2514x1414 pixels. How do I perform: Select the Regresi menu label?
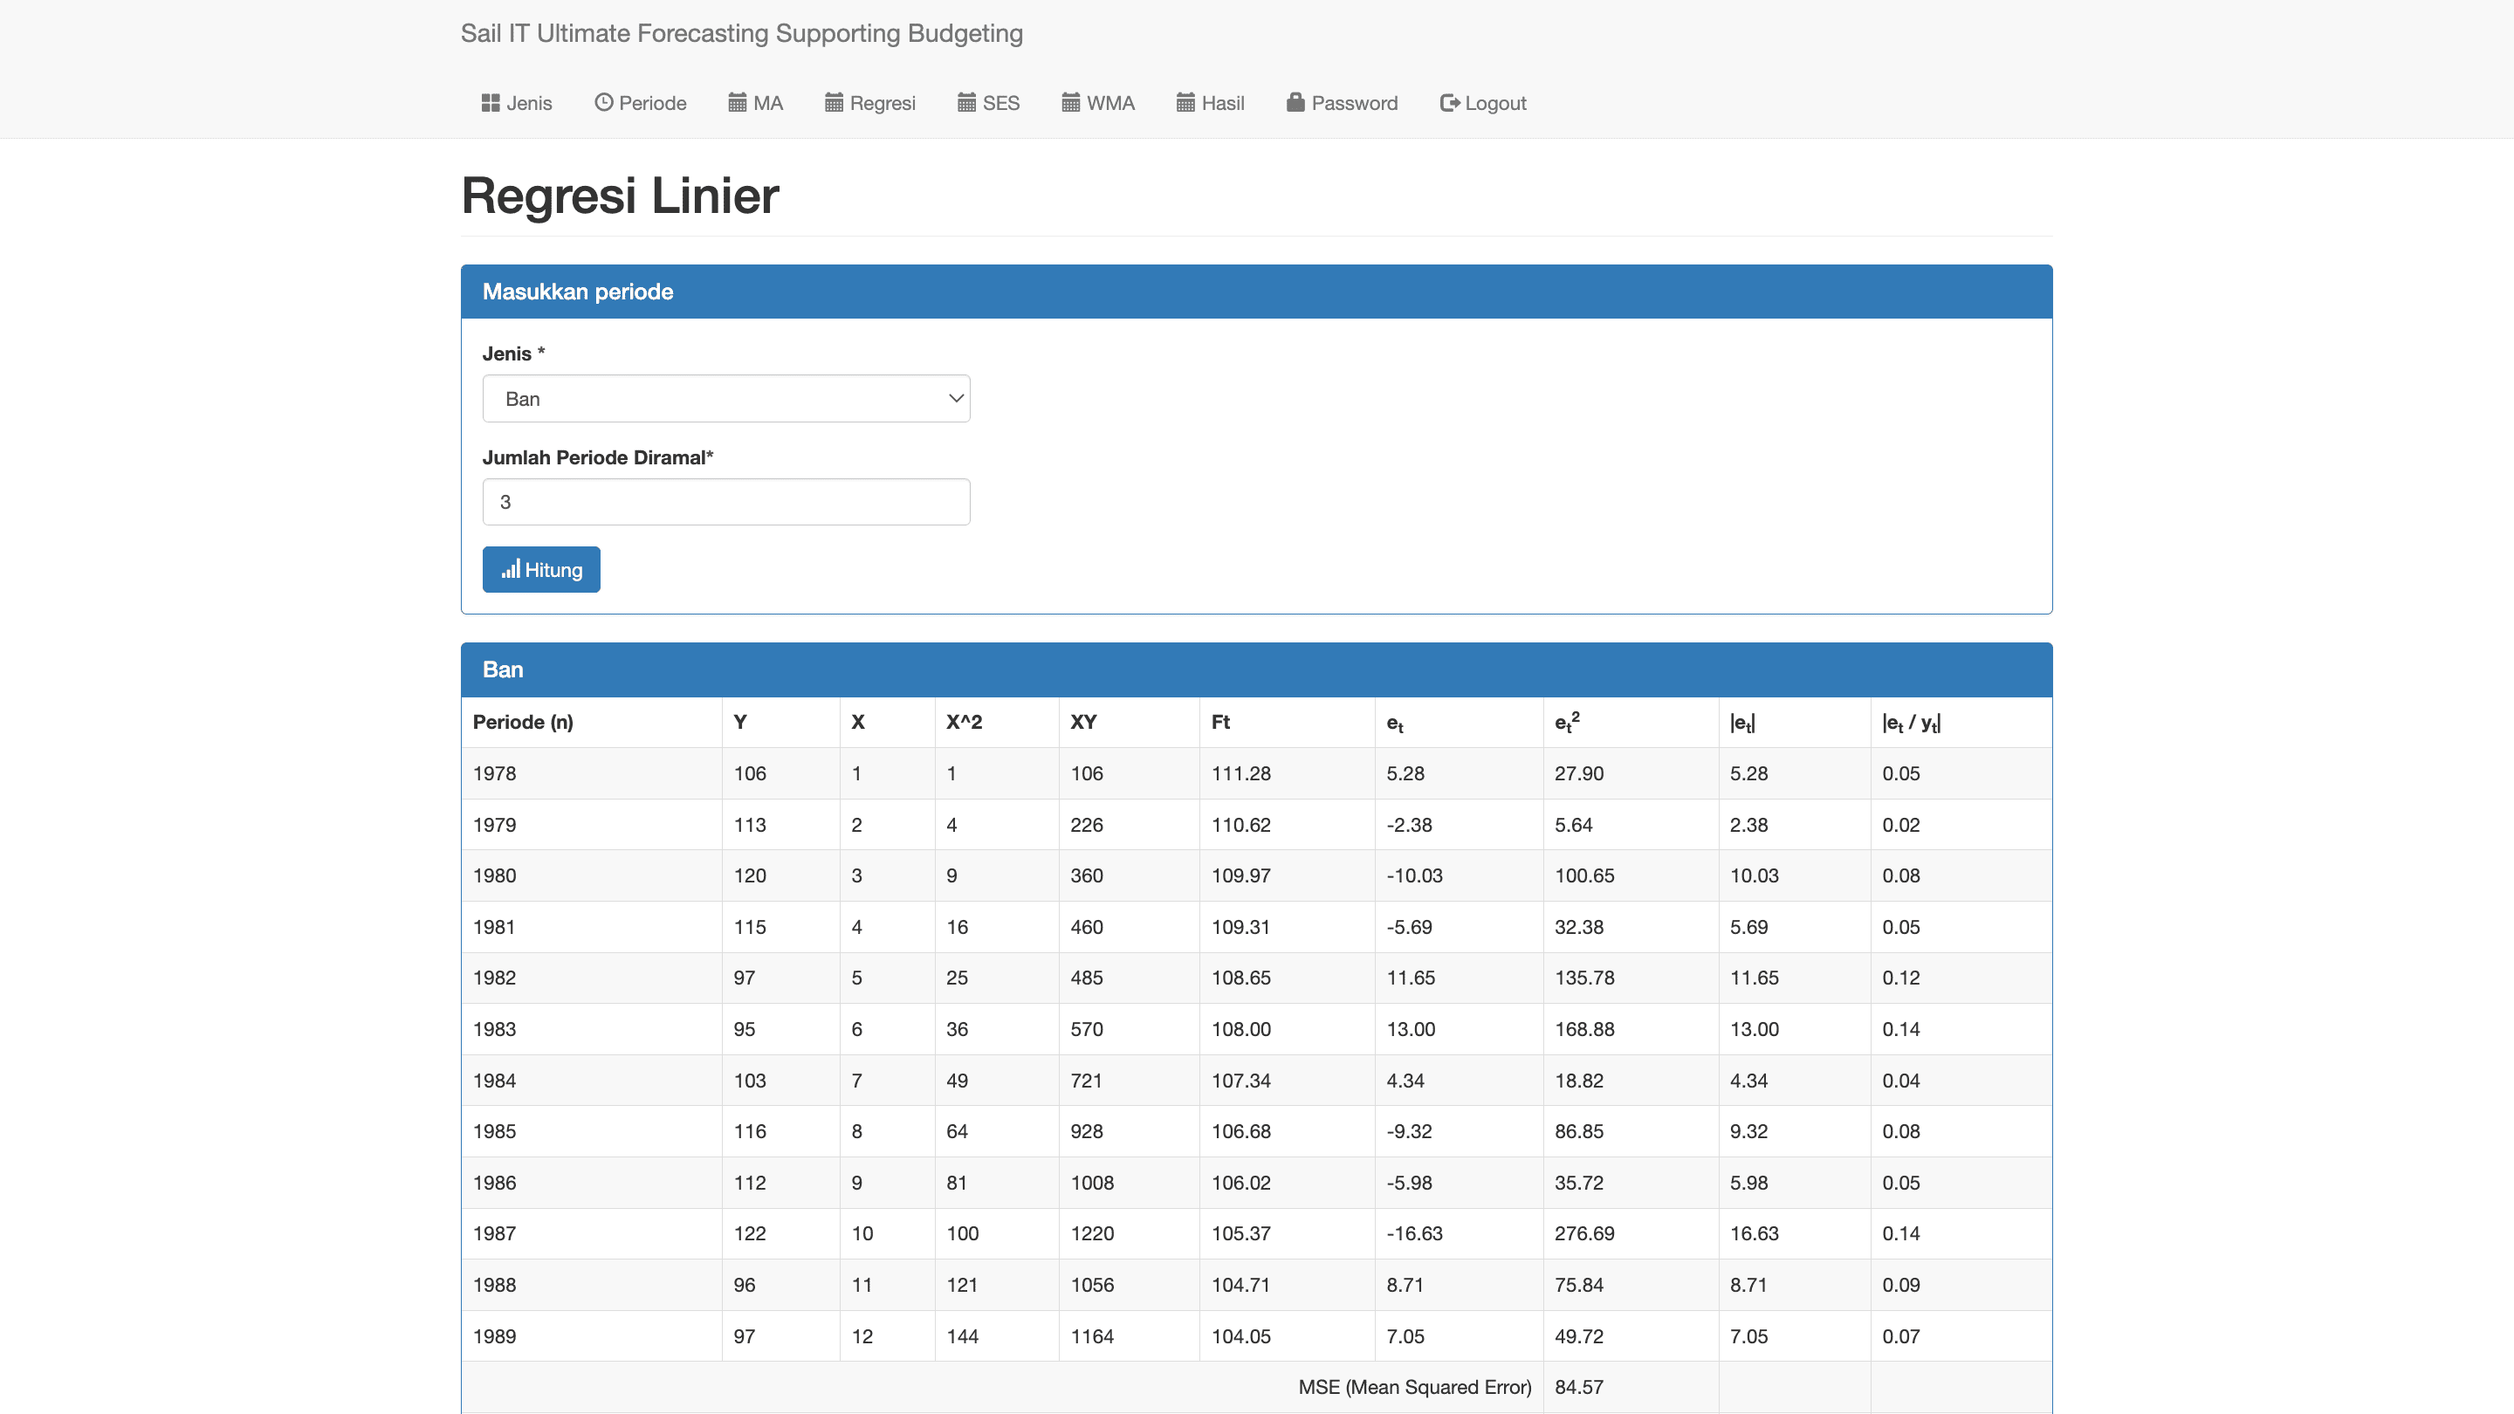click(883, 102)
